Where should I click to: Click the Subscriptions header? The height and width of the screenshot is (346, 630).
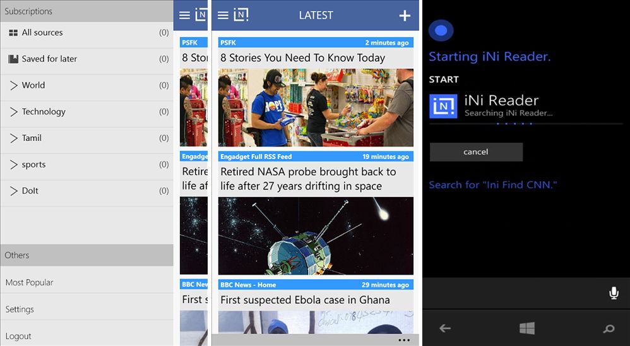pyautogui.click(x=86, y=11)
